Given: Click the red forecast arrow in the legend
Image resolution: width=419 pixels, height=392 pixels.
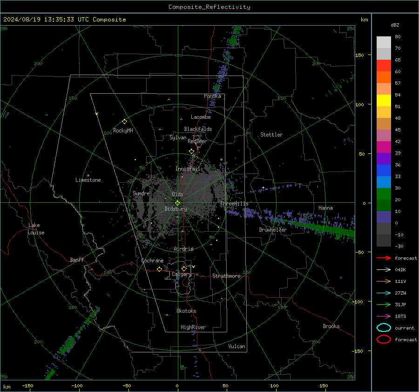Looking at the screenshot, I should pos(384,258).
